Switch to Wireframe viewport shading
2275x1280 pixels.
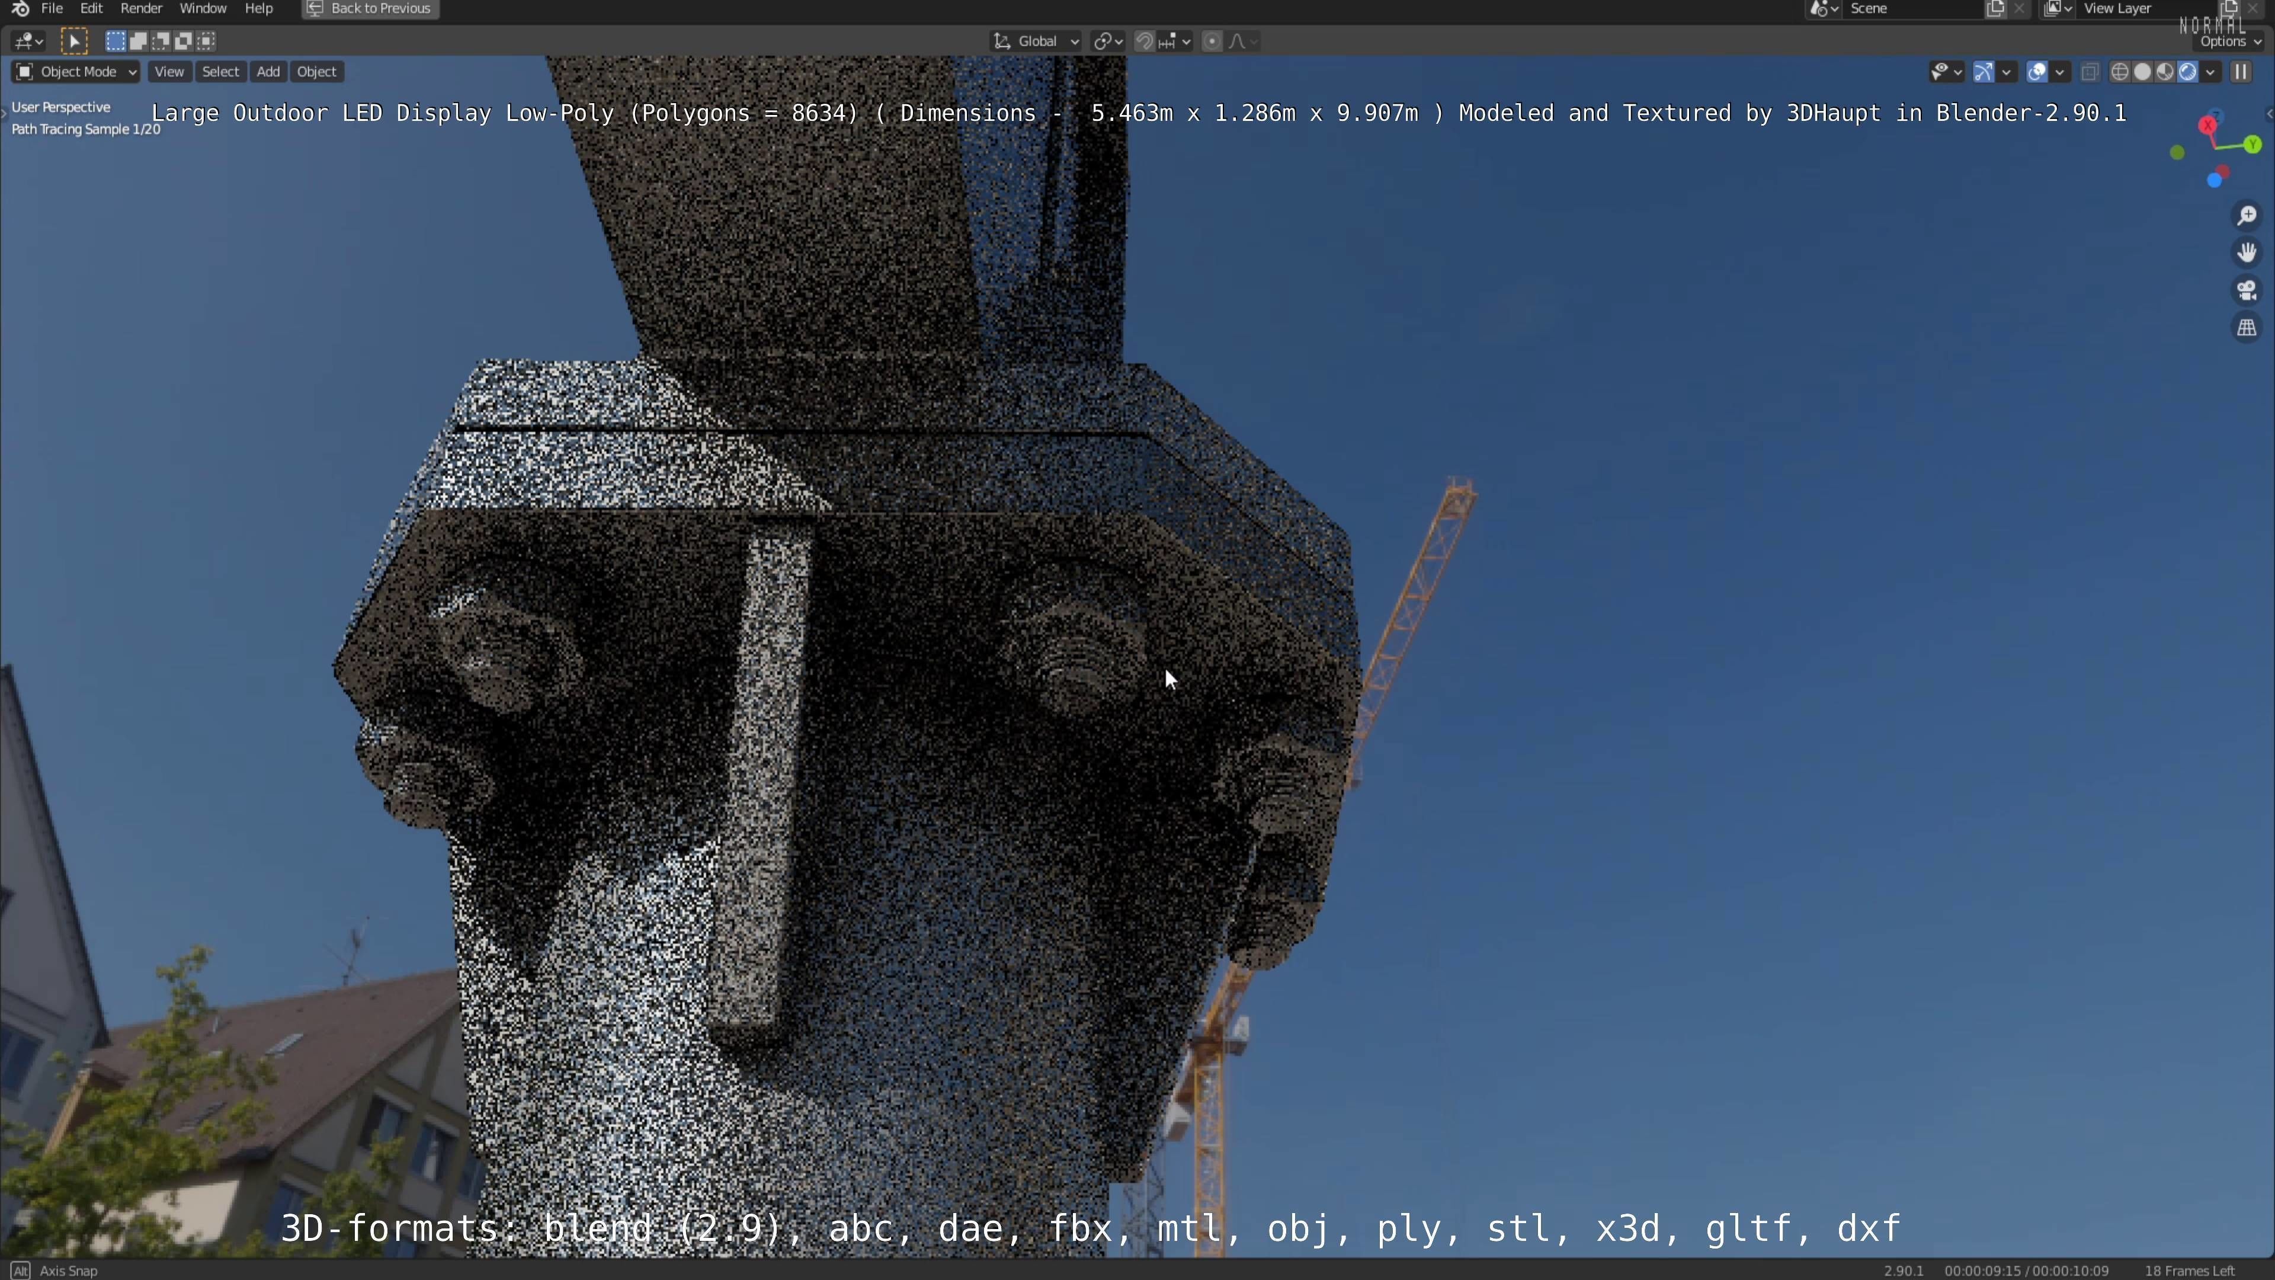(2120, 72)
